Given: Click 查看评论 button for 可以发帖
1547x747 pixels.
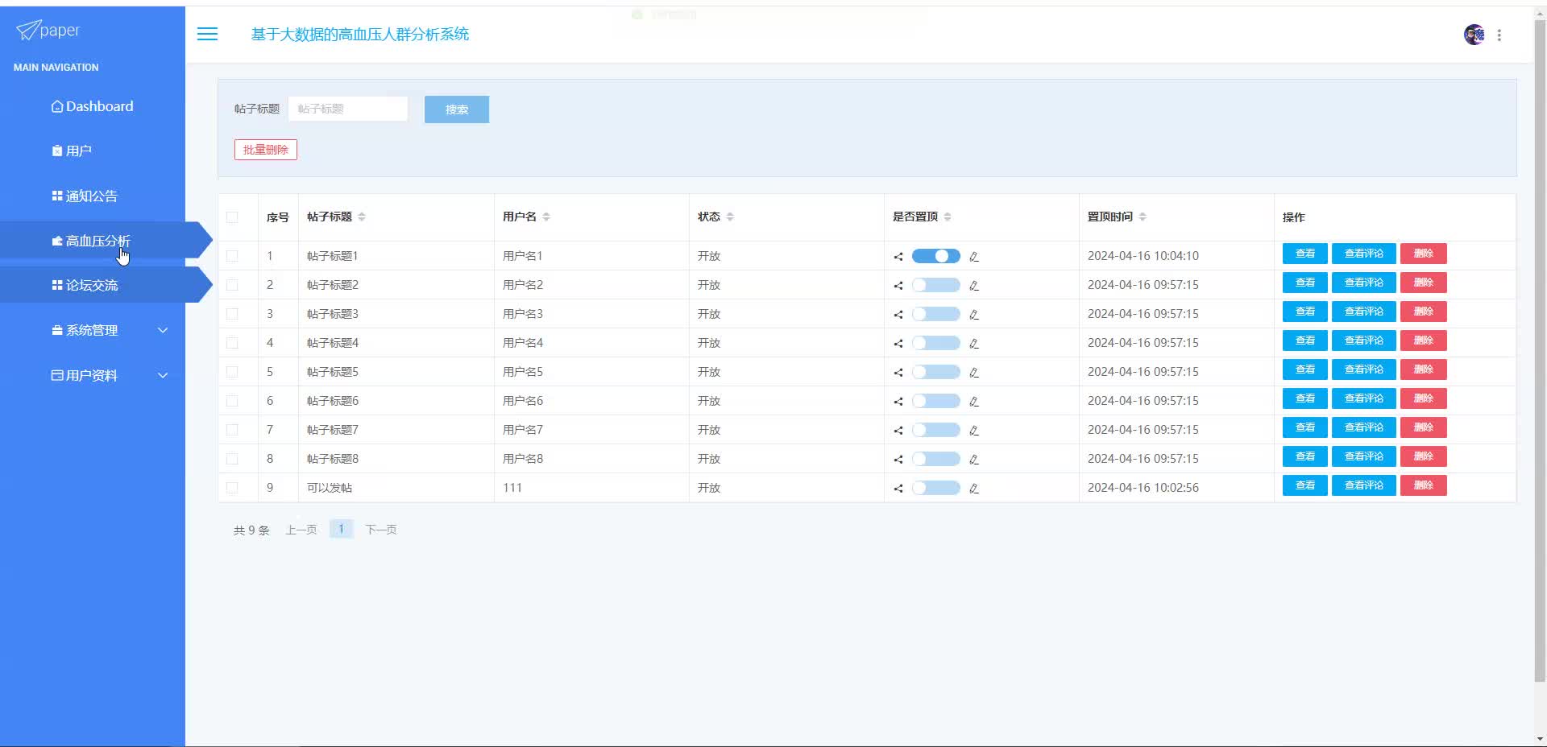Looking at the screenshot, I should 1363,485.
